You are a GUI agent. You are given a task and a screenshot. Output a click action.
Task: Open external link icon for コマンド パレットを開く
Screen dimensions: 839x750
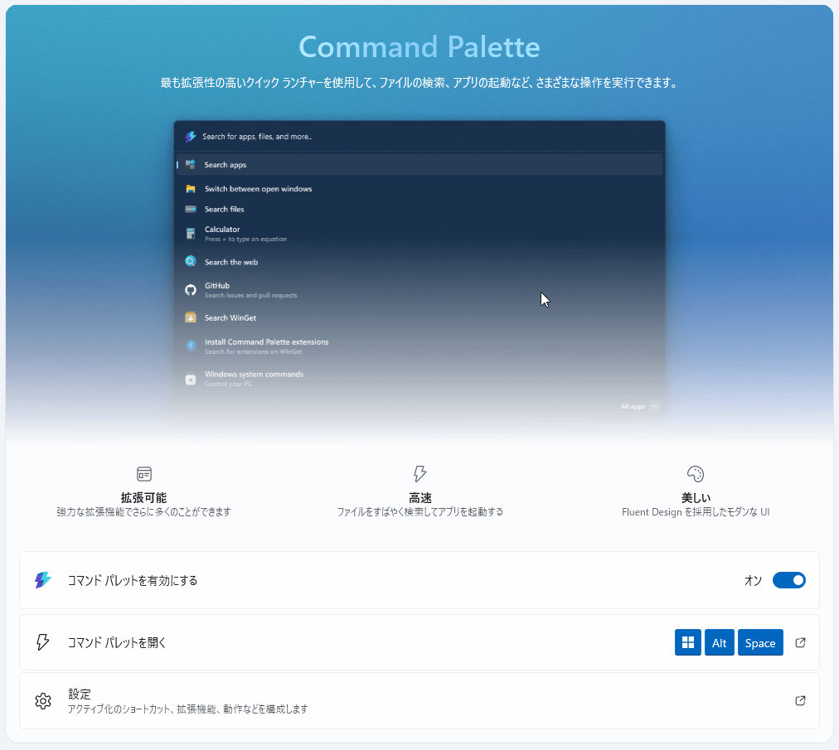tap(800, 642)
